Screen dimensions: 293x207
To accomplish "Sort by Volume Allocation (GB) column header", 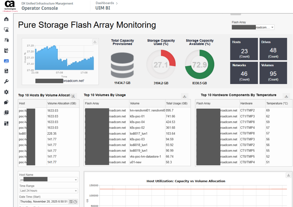I will [63, 103].
